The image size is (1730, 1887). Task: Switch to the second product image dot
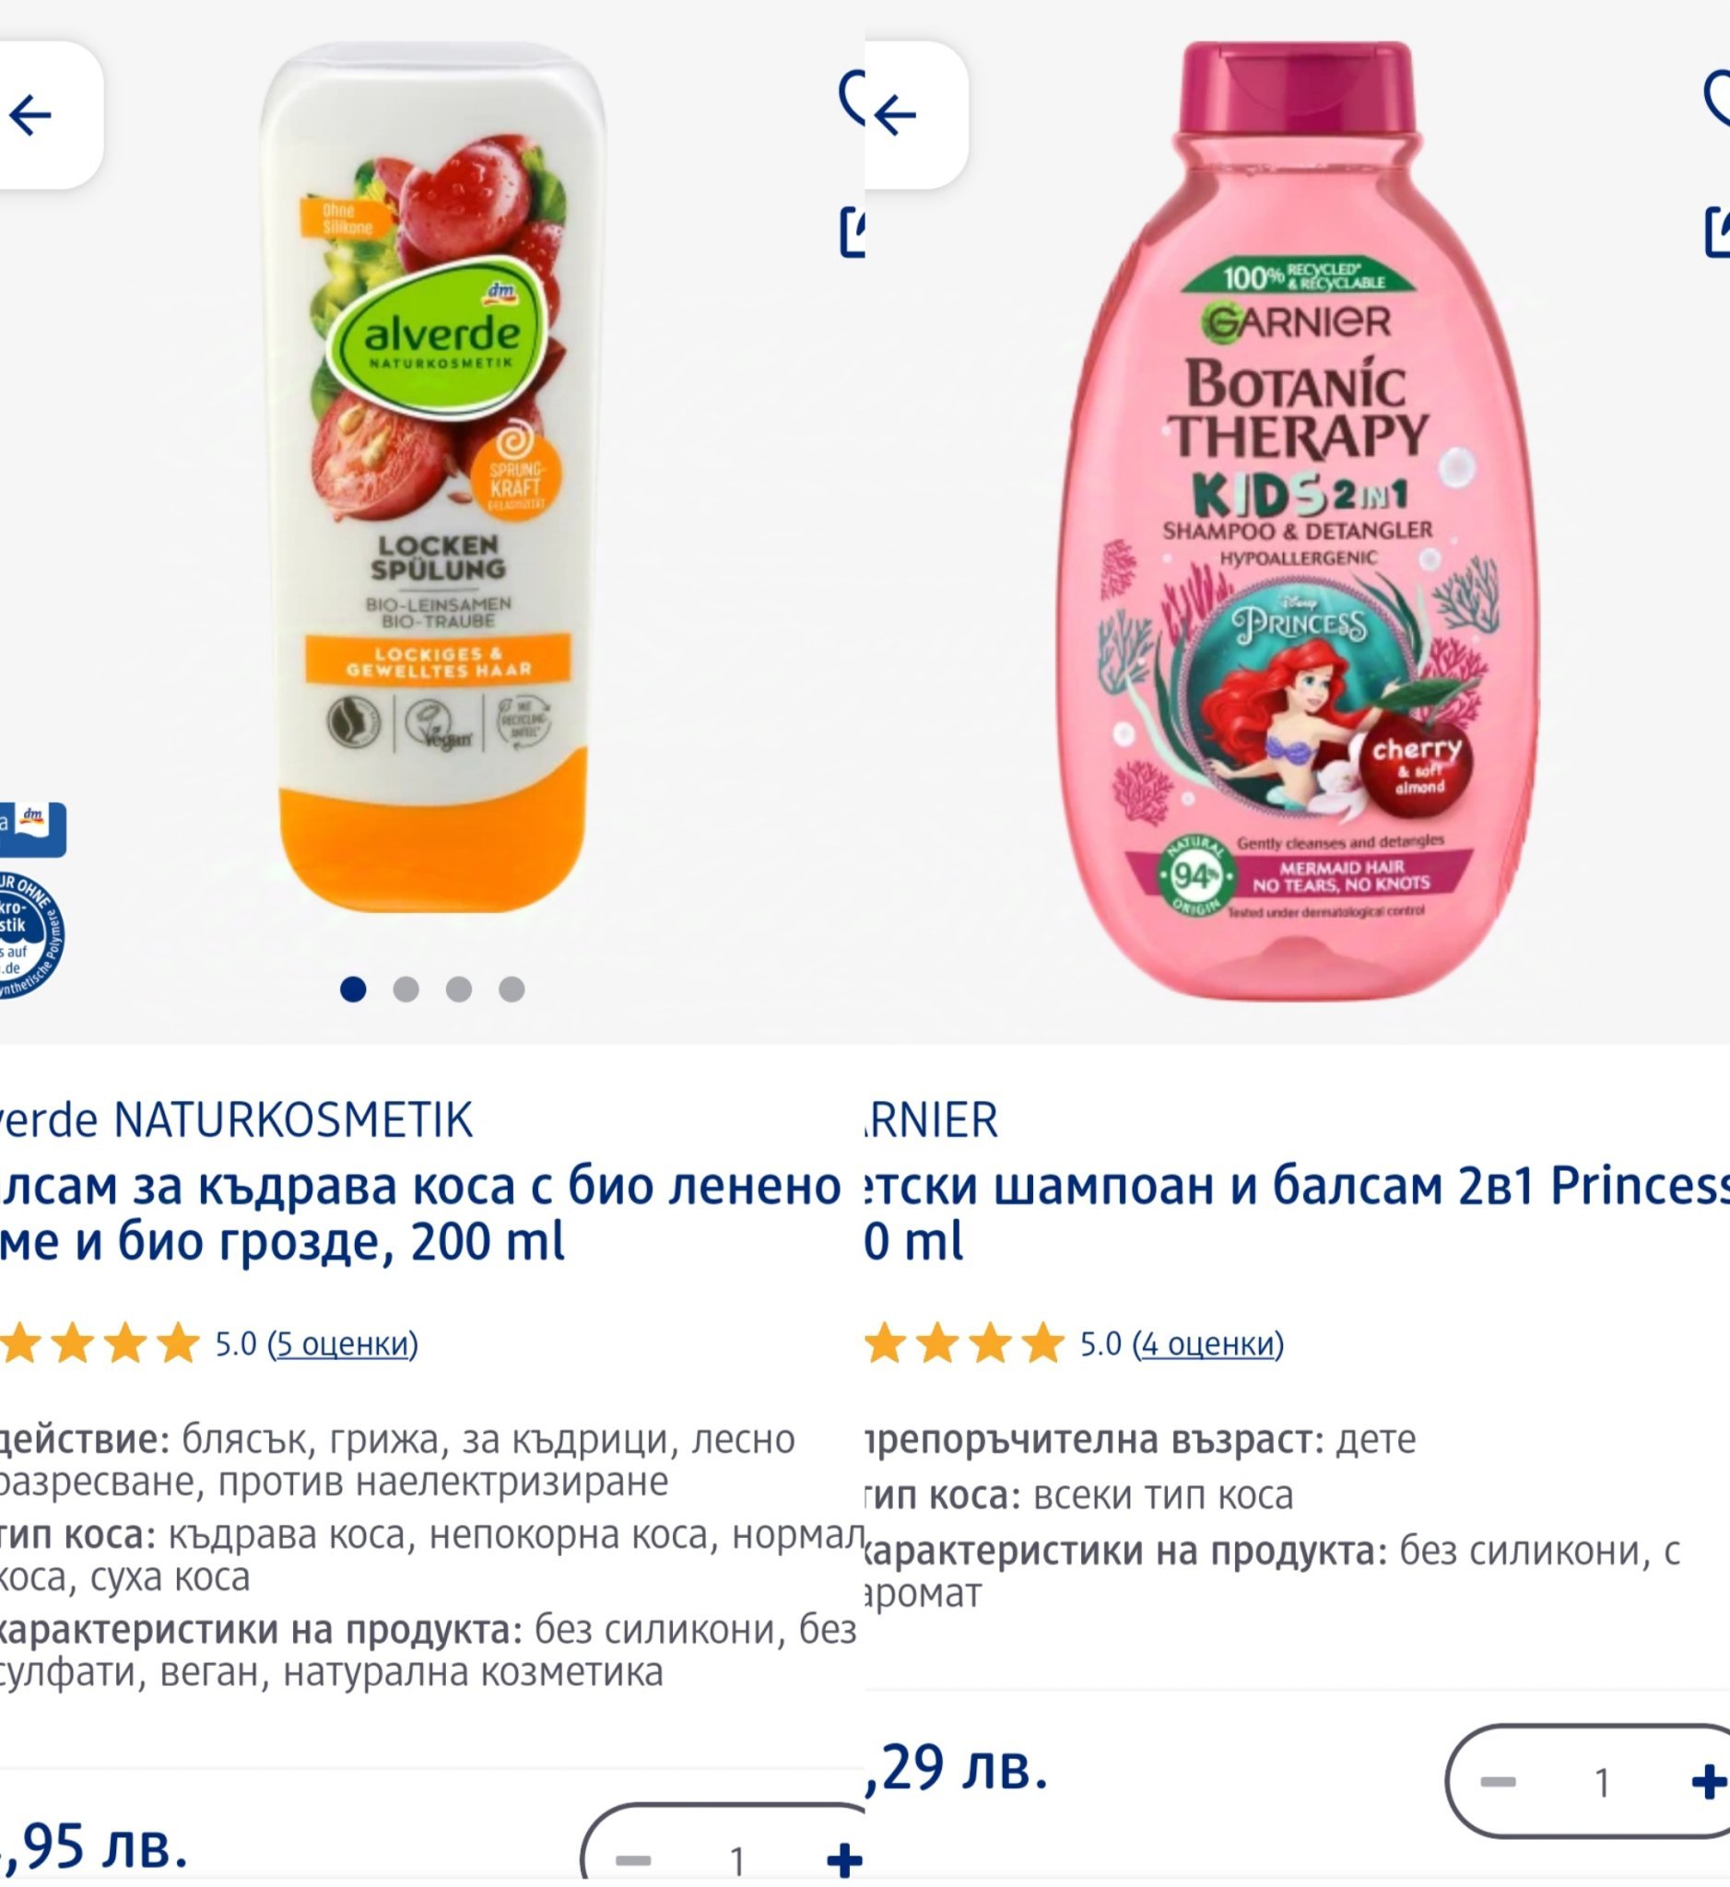(x=406, y=990)
